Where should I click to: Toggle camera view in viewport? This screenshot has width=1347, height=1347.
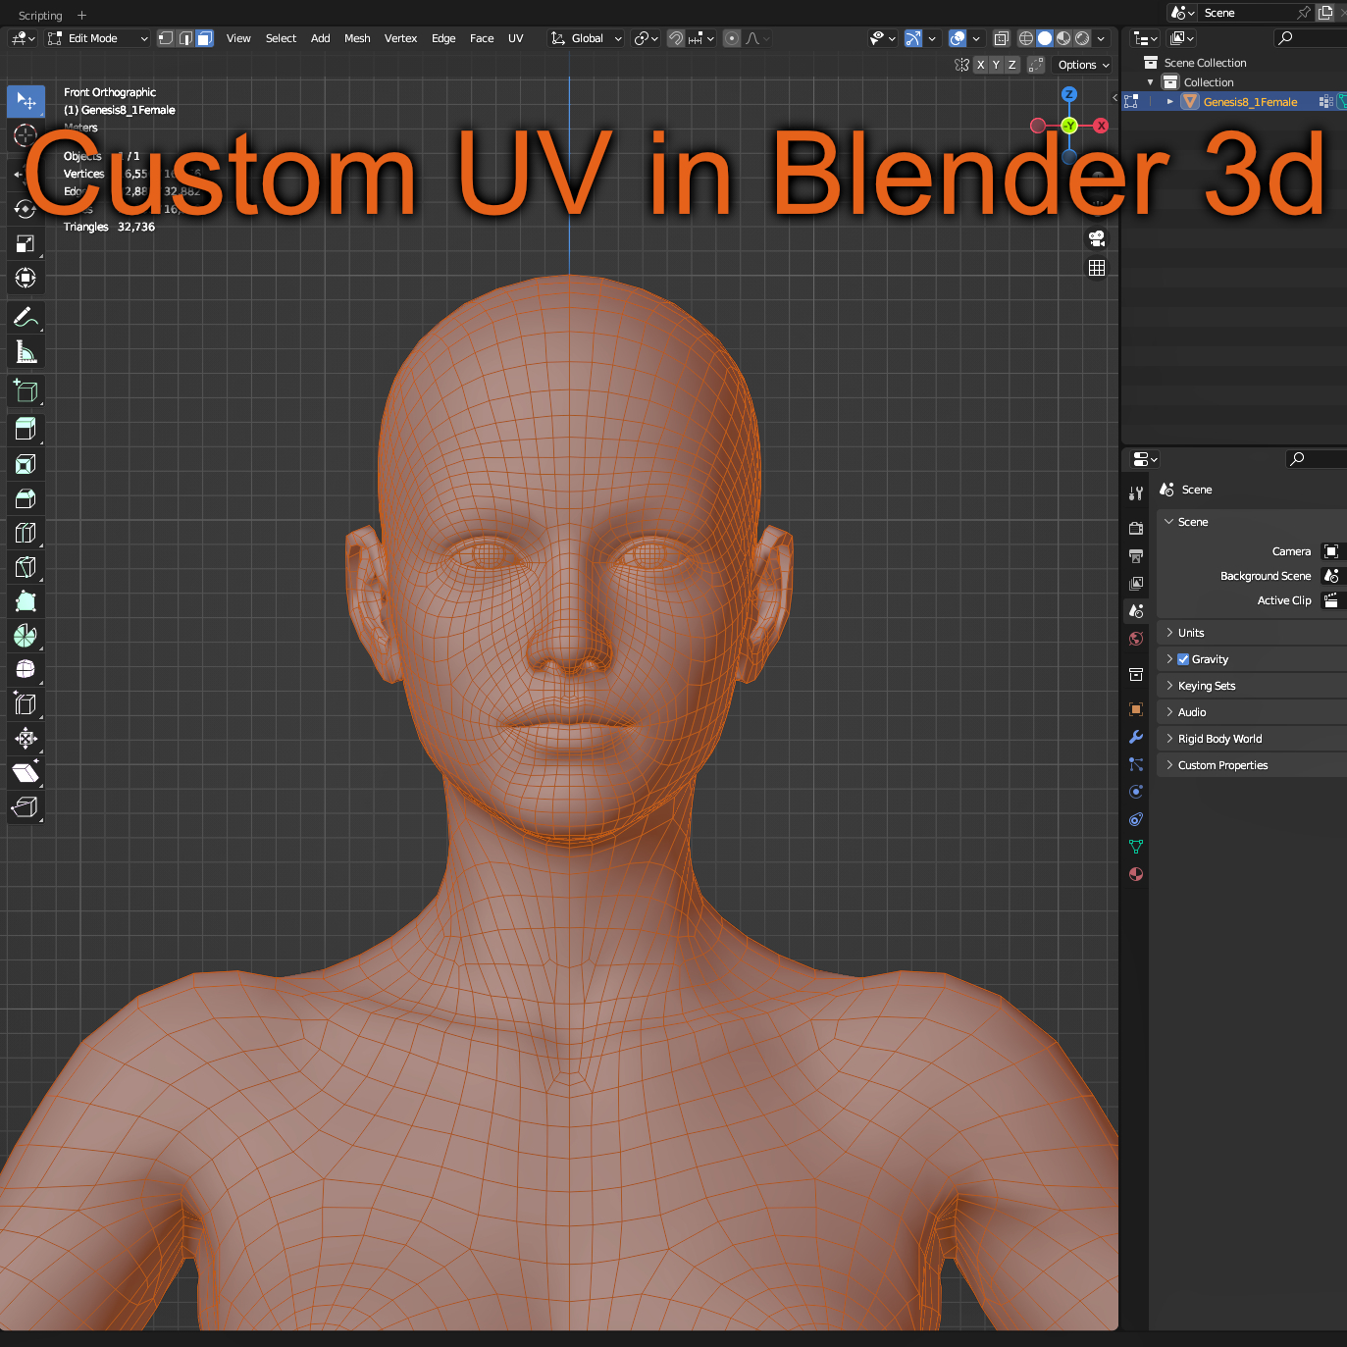[1097, 238]
